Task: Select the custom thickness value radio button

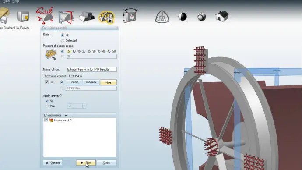Action: coord(62,88)
